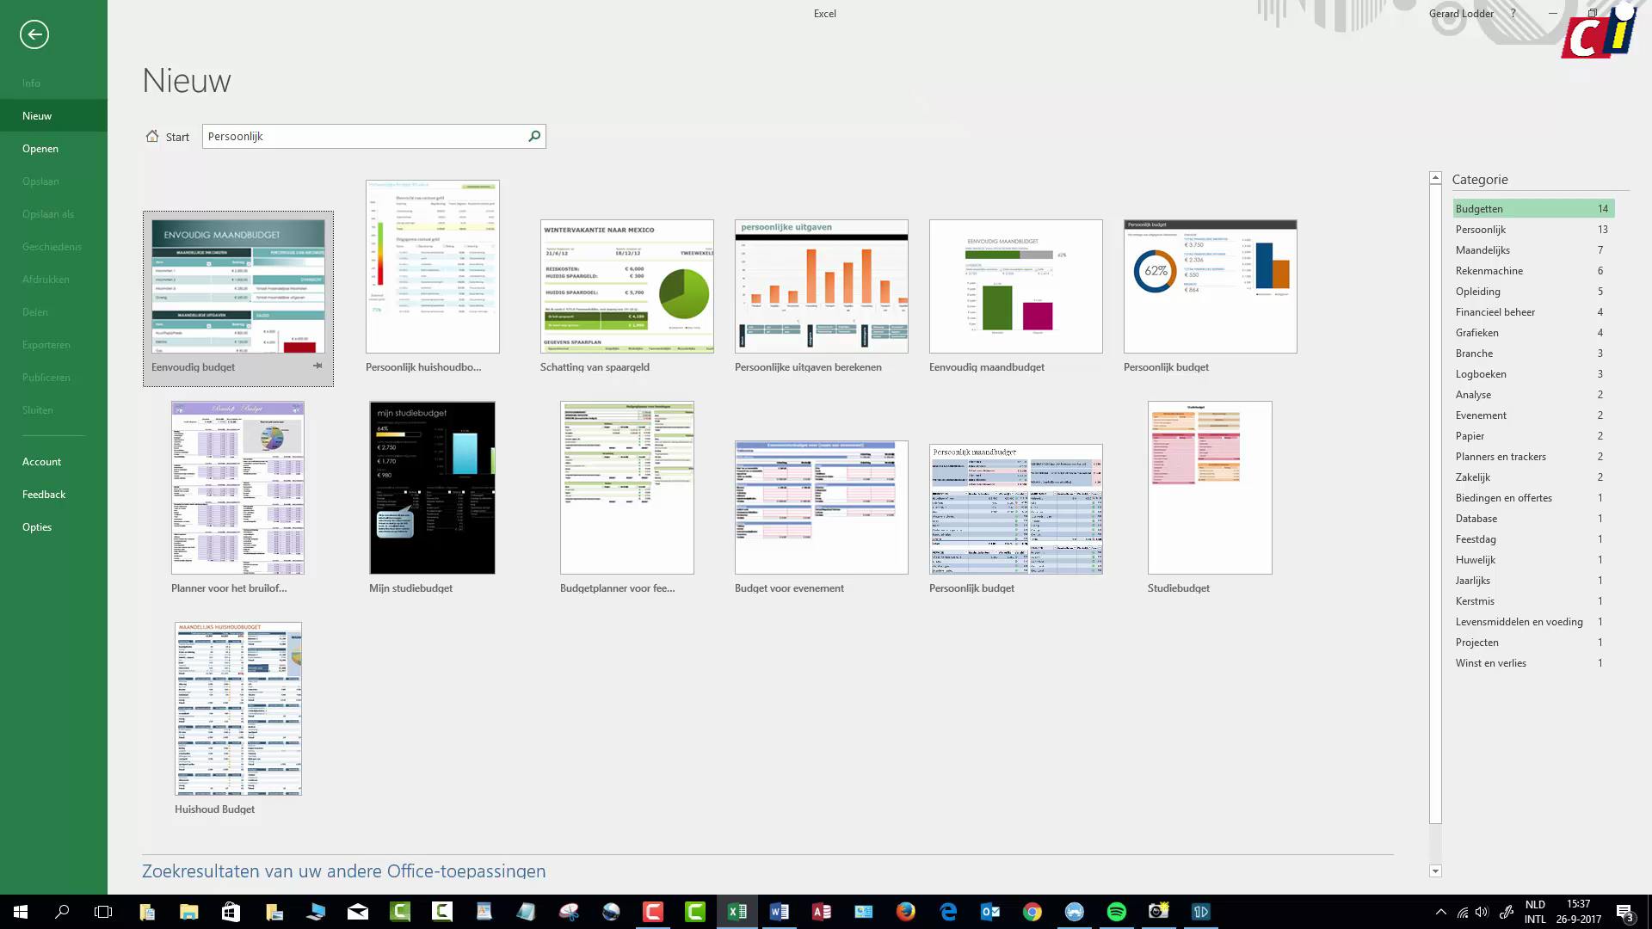Filter by Rekenmachine category

click(1489, 270)
